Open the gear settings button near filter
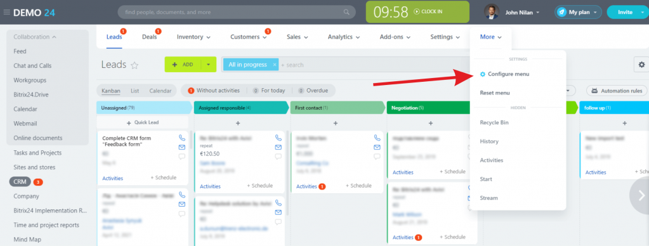This screenshot has width=649, height=246. pos(641,65)
